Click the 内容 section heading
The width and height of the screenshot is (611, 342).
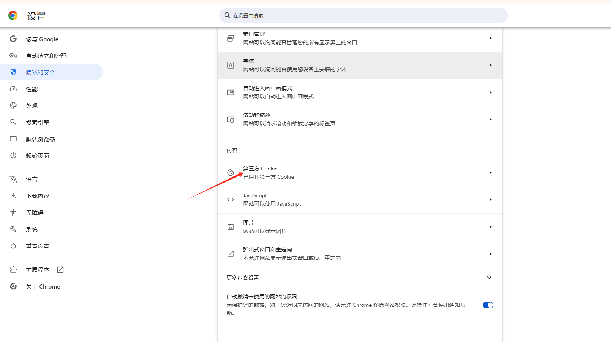(232, 150)
